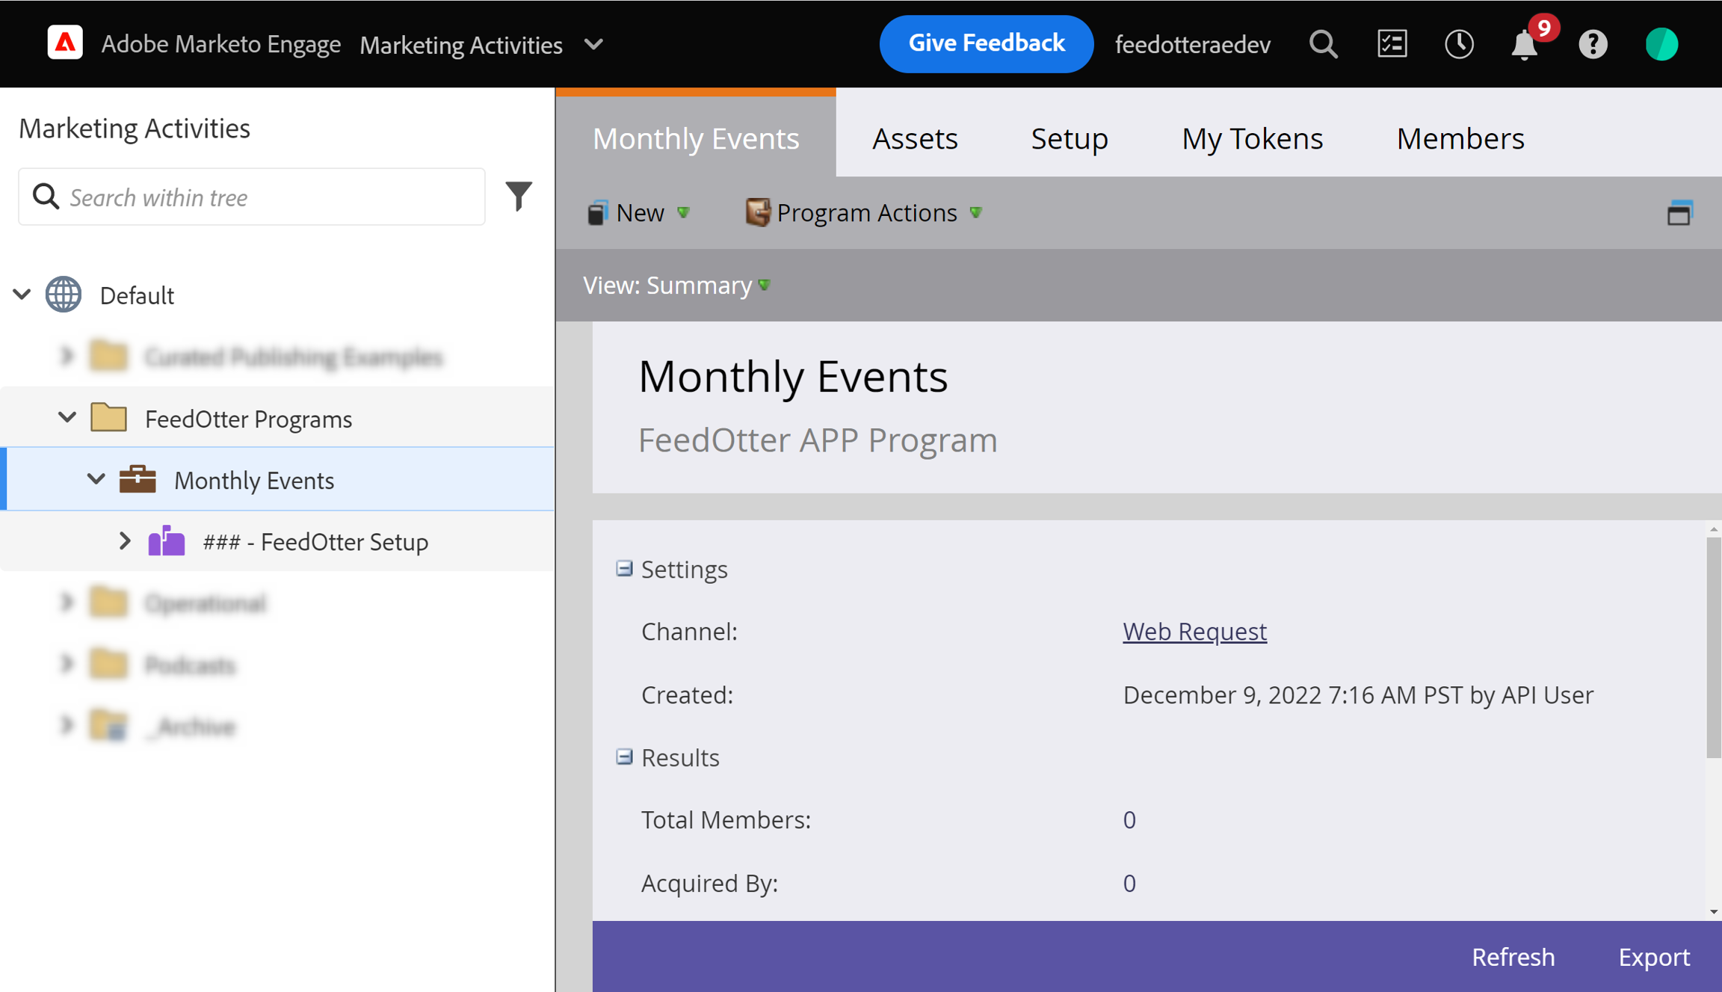Open the global search magnifier icon
The image size is (1722, 992).
(1323, 44)
